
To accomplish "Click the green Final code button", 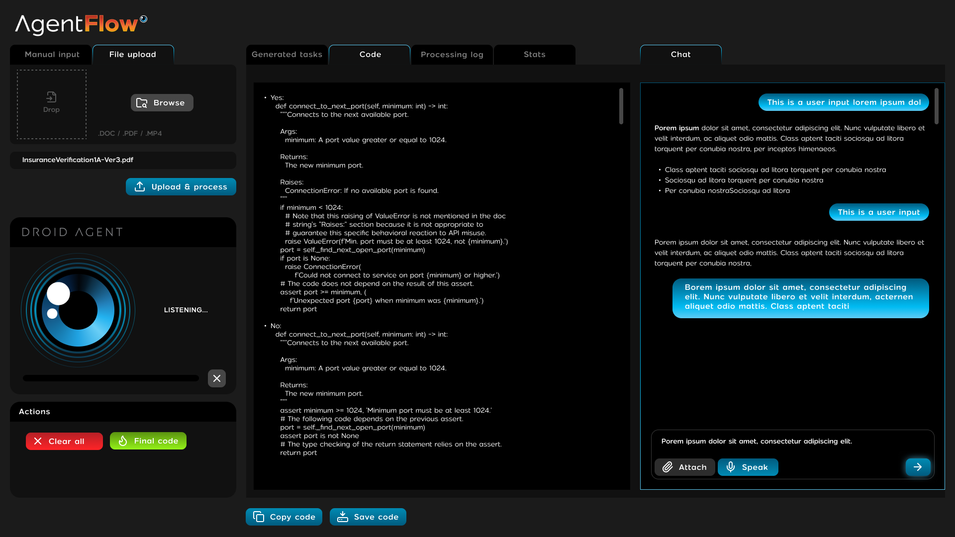I will [x=148, y=441].
